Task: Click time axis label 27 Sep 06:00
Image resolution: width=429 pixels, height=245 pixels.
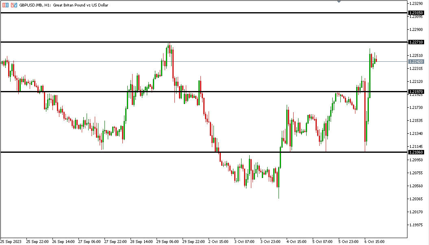Action: 89,242
